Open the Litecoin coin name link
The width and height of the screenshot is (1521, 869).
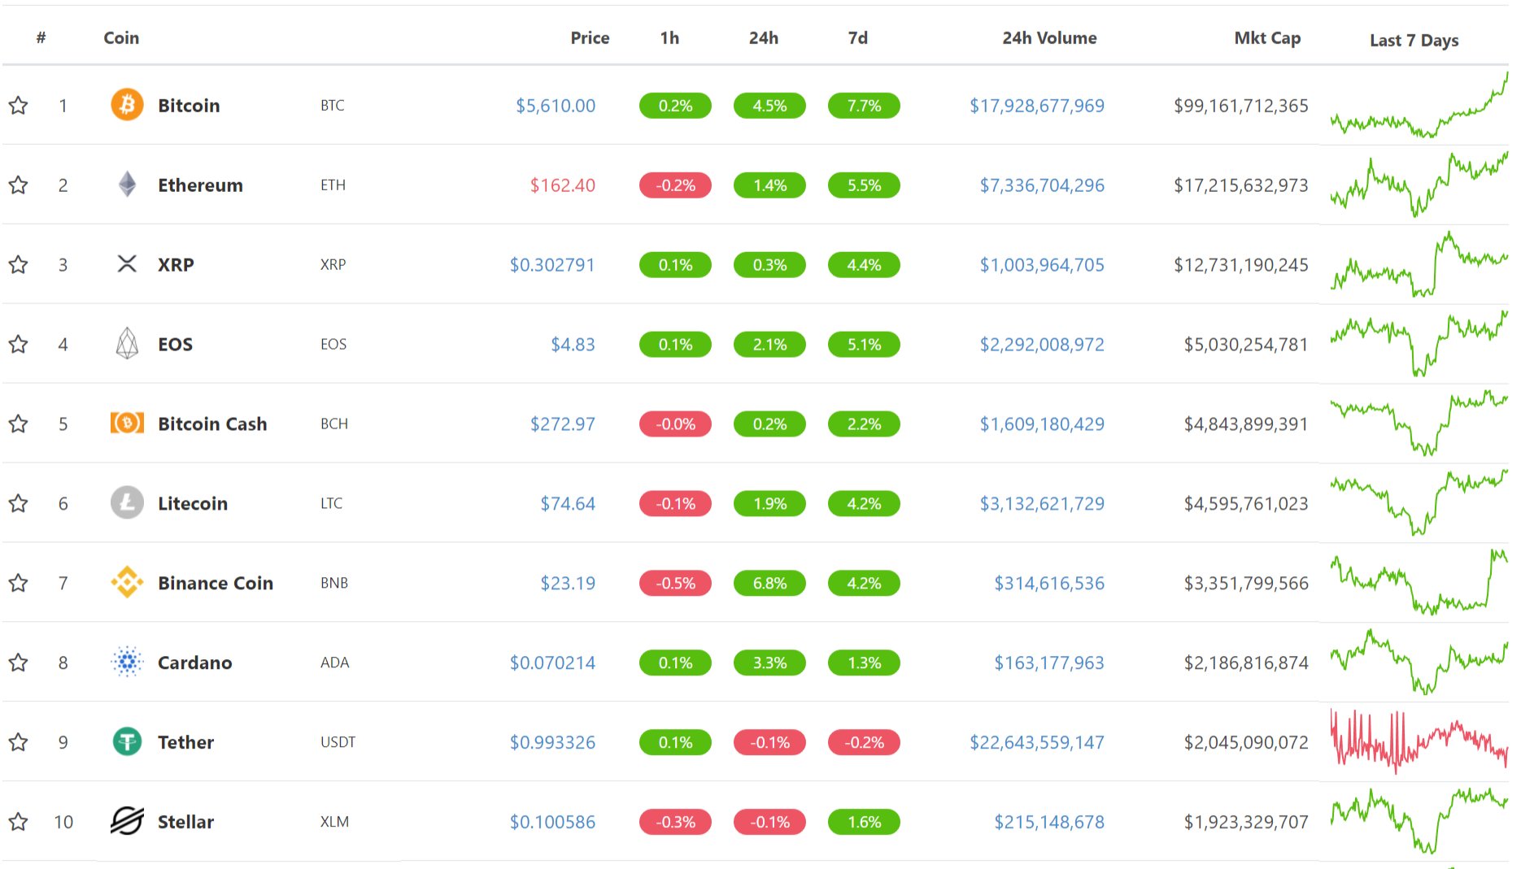(193, 503)
